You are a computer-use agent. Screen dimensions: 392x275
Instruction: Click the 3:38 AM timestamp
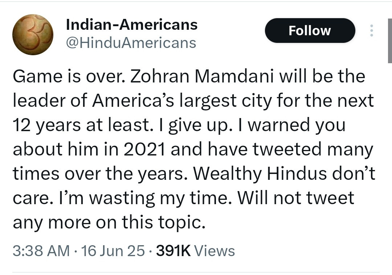(x=41, y=251)
